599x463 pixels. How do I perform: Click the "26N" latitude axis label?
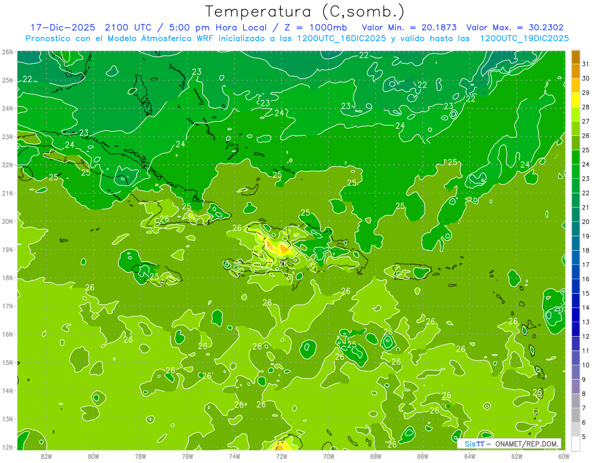pyautogui.click(x=7, y=52)
